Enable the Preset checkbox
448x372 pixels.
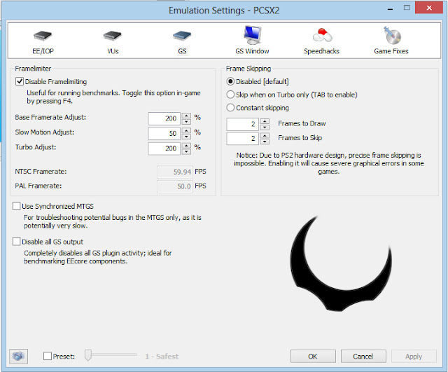[48, 357]
